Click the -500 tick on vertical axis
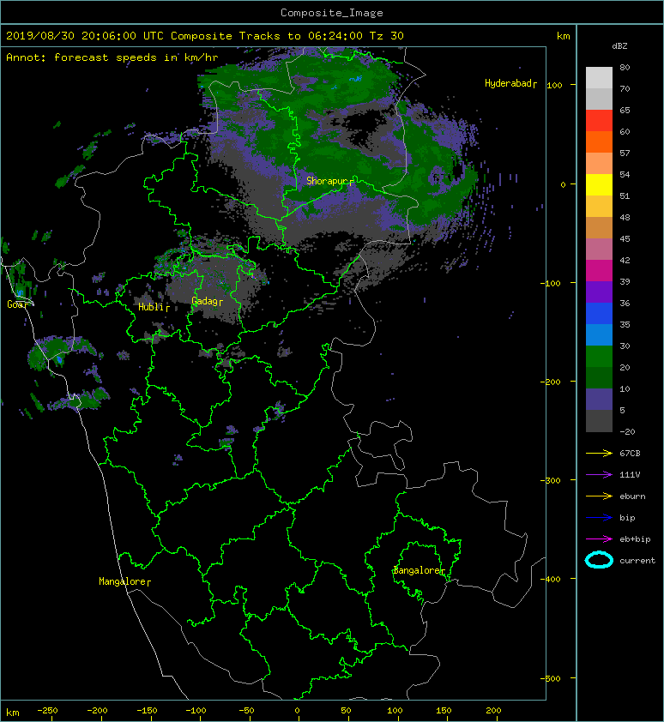Viewport: 664px width, 722px height. [551, 678]
